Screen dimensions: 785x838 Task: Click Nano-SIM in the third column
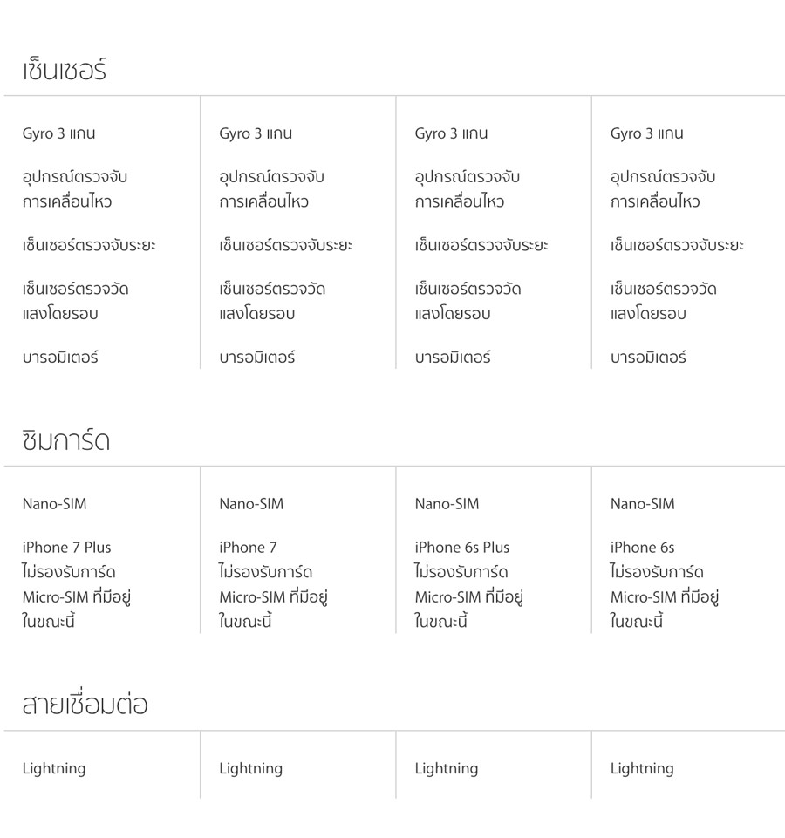pyautogui.click(x=447, y=504)
